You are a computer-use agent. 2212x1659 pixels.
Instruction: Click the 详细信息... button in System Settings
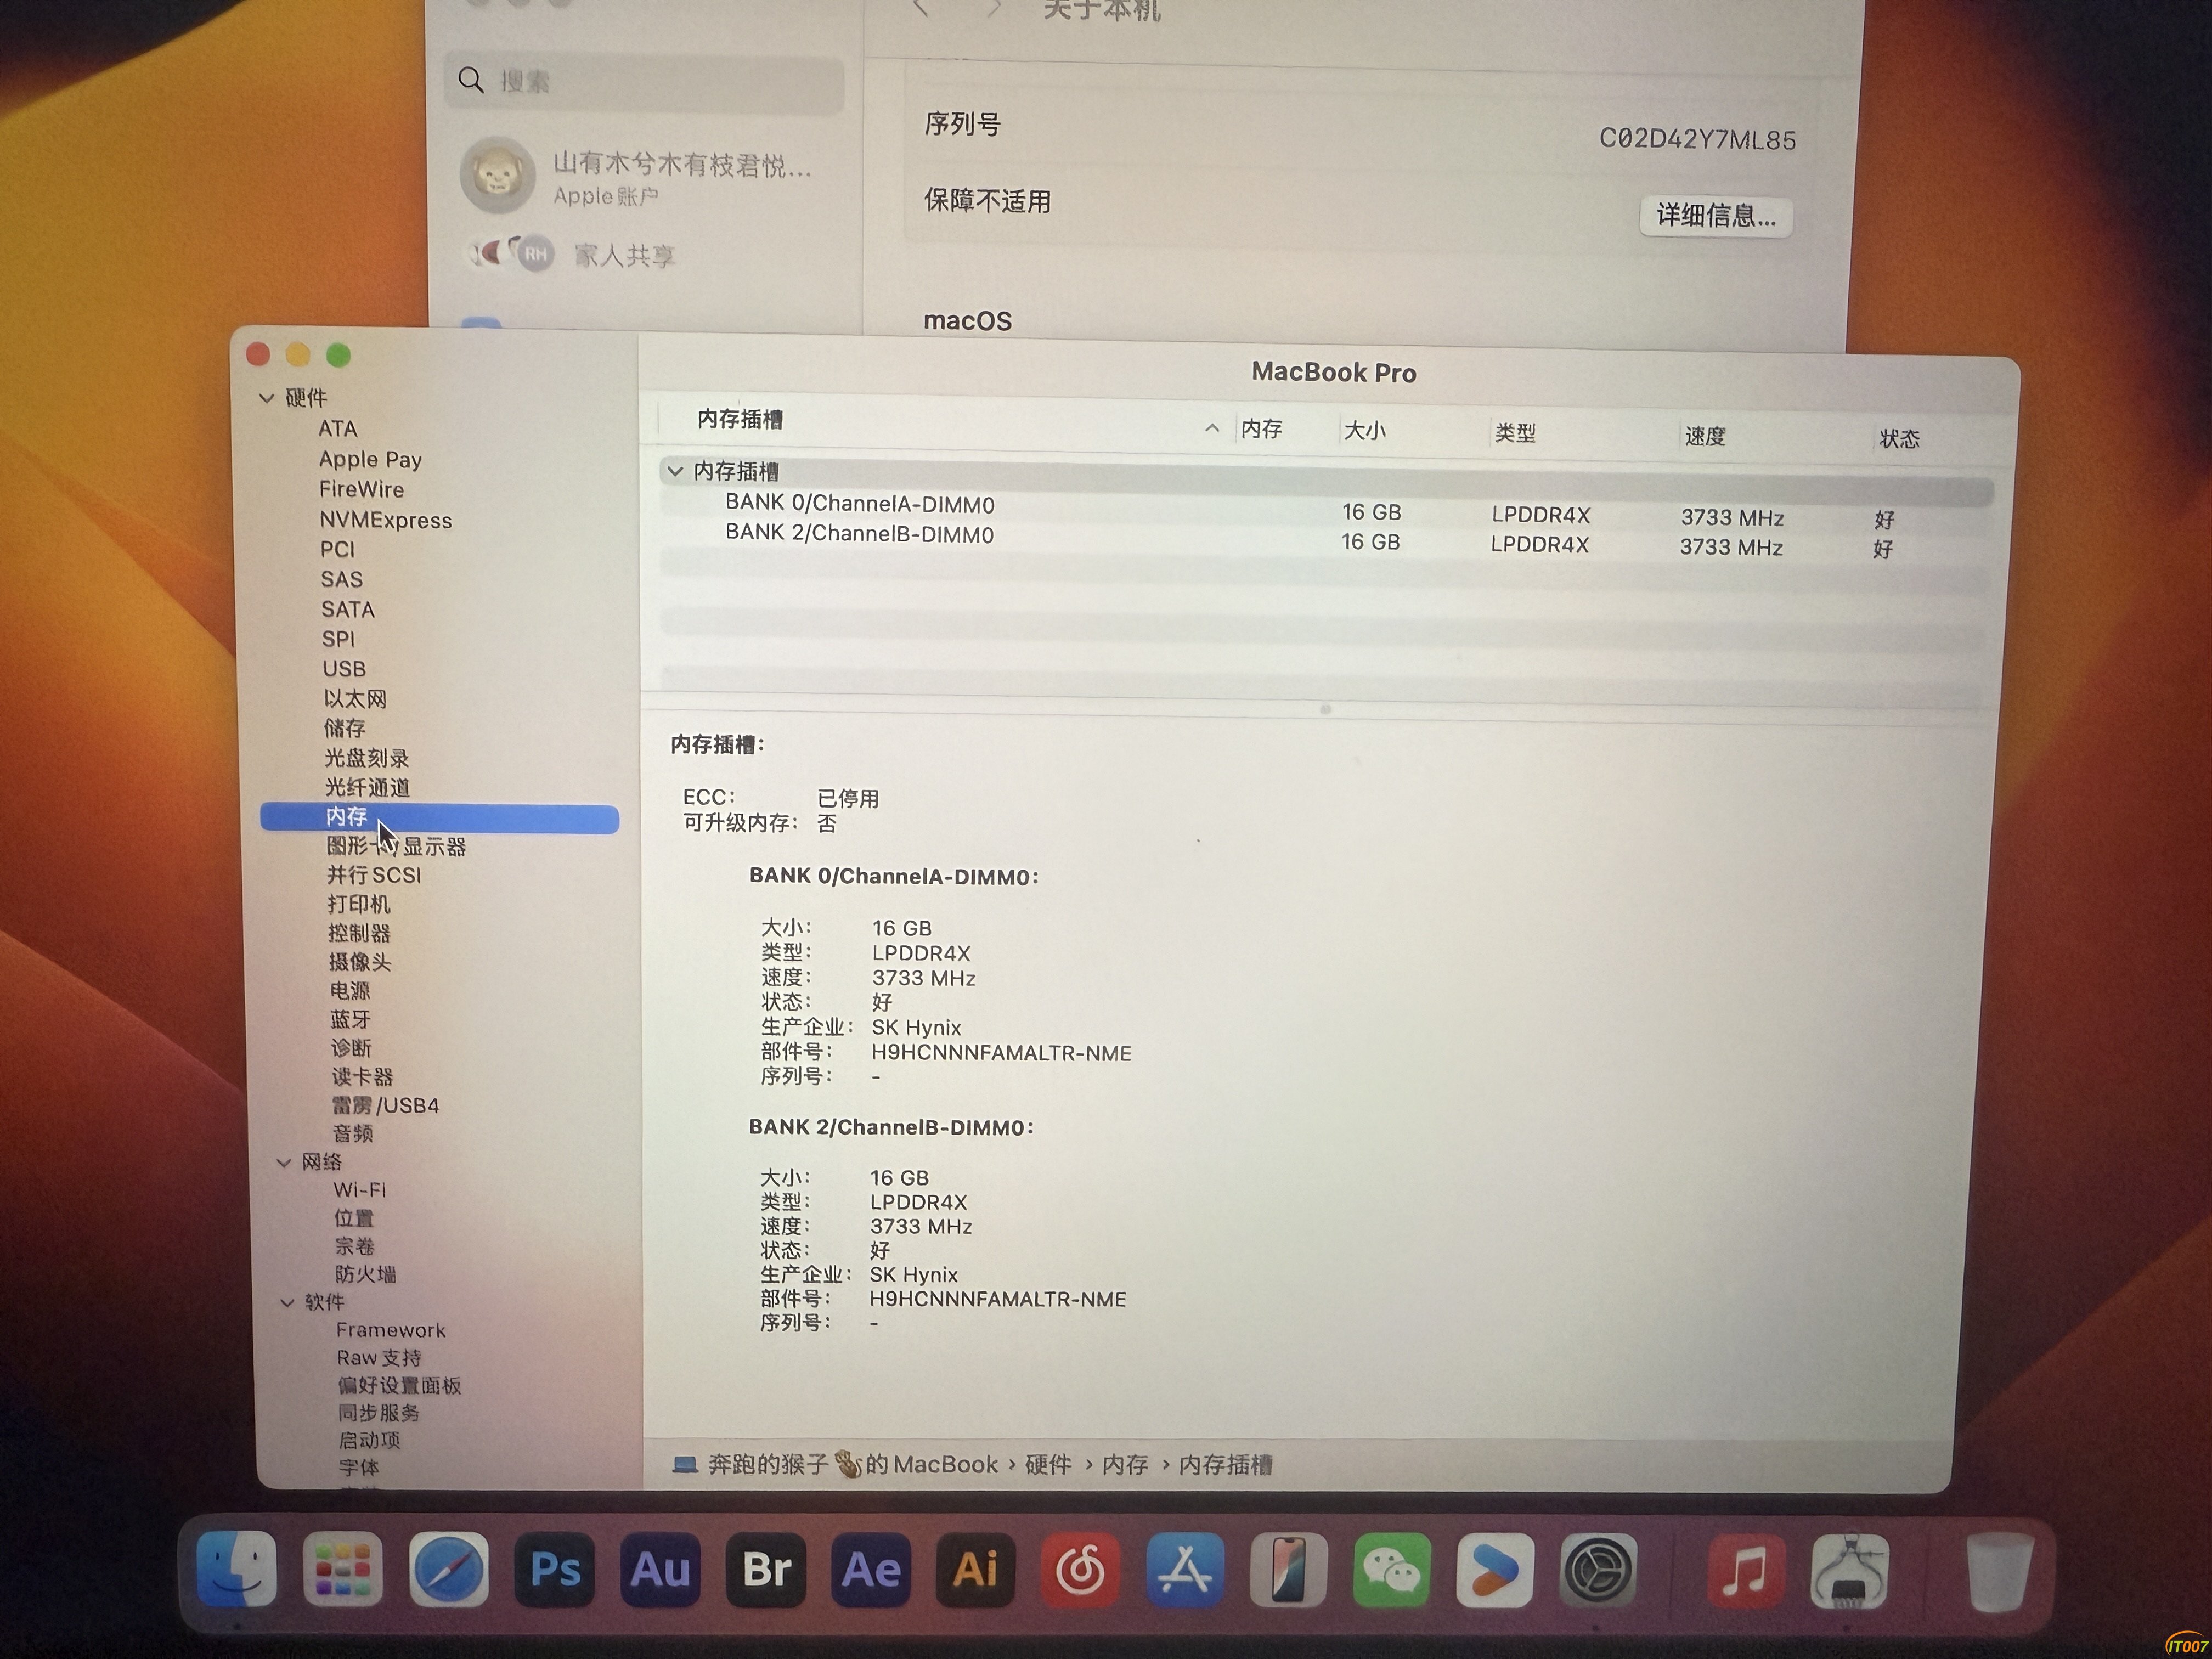coord(1716,216)
